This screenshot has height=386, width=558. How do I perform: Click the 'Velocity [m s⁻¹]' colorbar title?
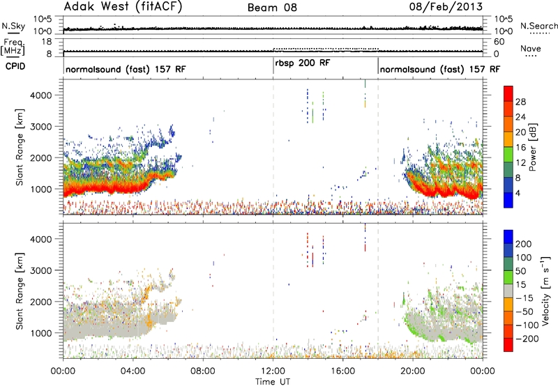coord(545,291)
